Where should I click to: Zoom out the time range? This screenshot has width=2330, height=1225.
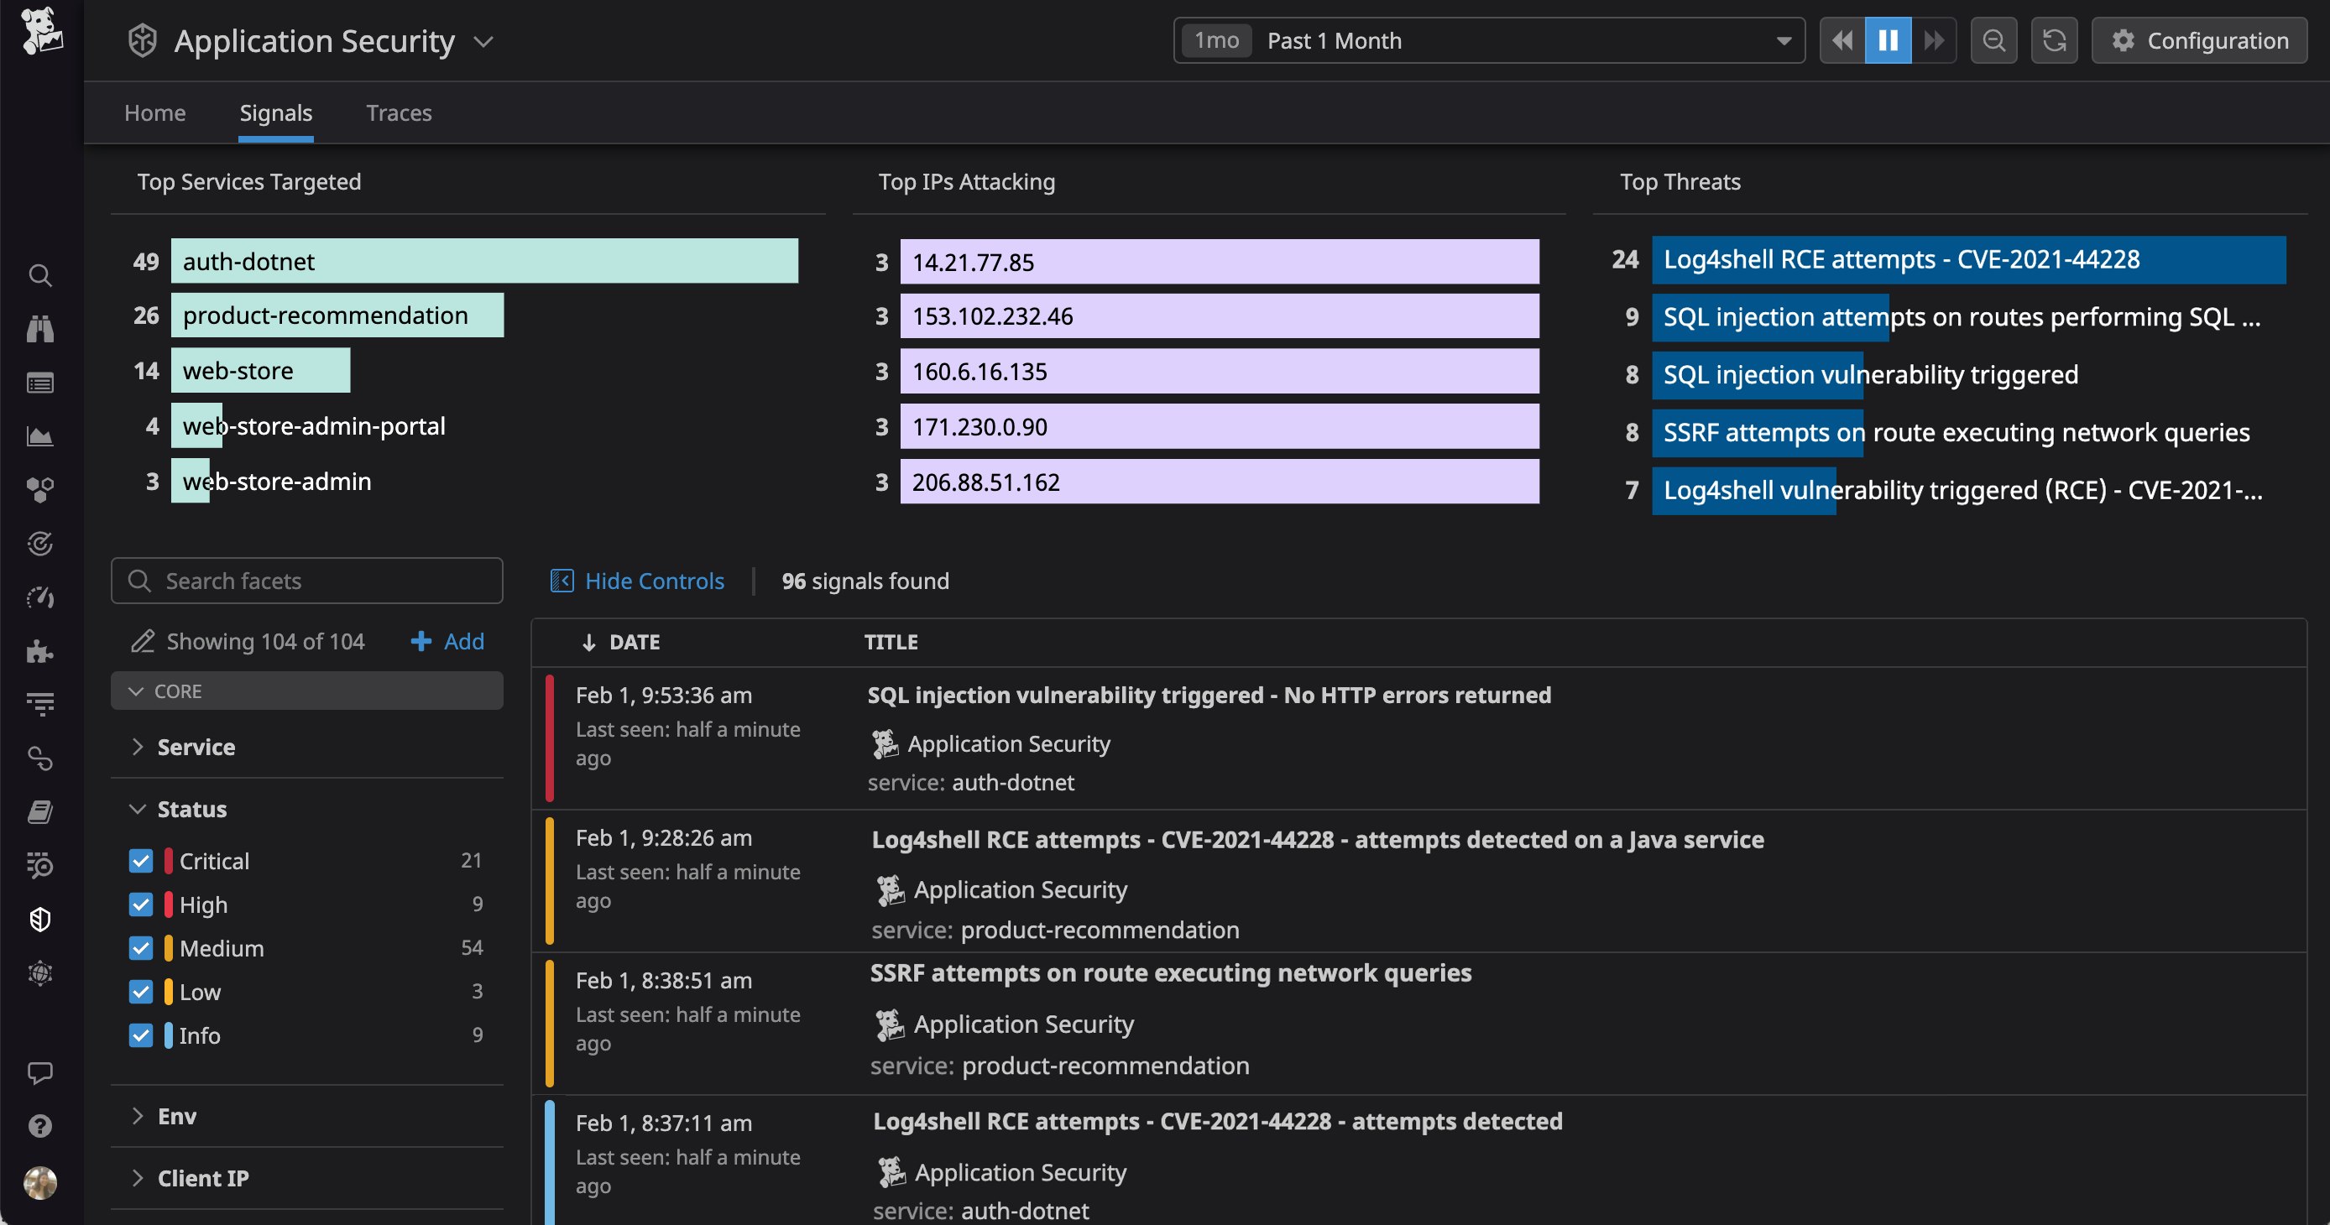(1993, 40)
